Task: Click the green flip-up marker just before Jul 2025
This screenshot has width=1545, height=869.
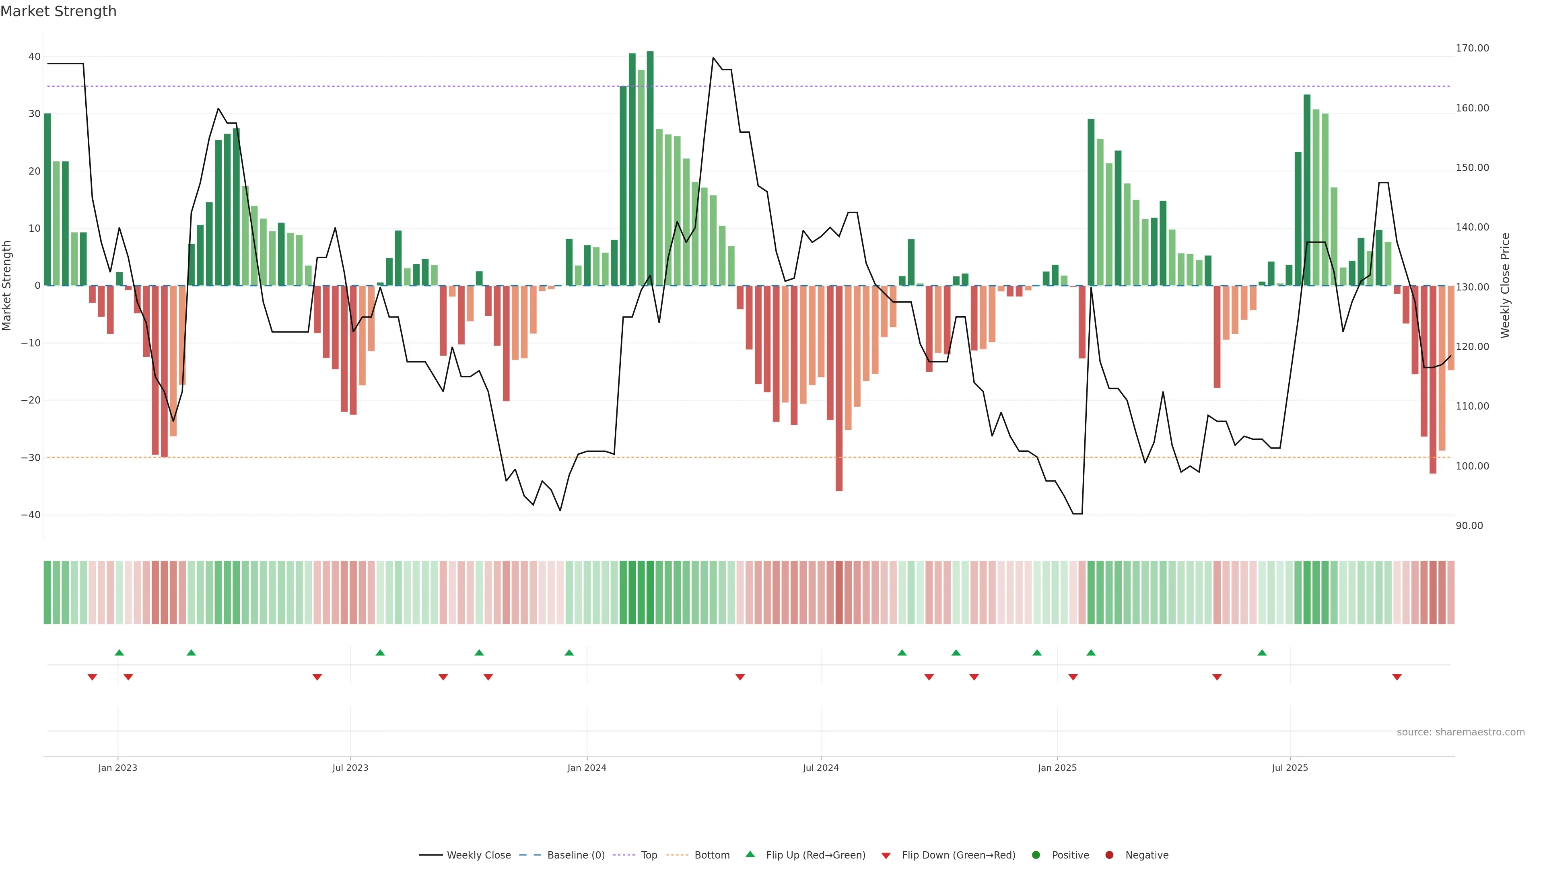Action: coord(1262,653)
